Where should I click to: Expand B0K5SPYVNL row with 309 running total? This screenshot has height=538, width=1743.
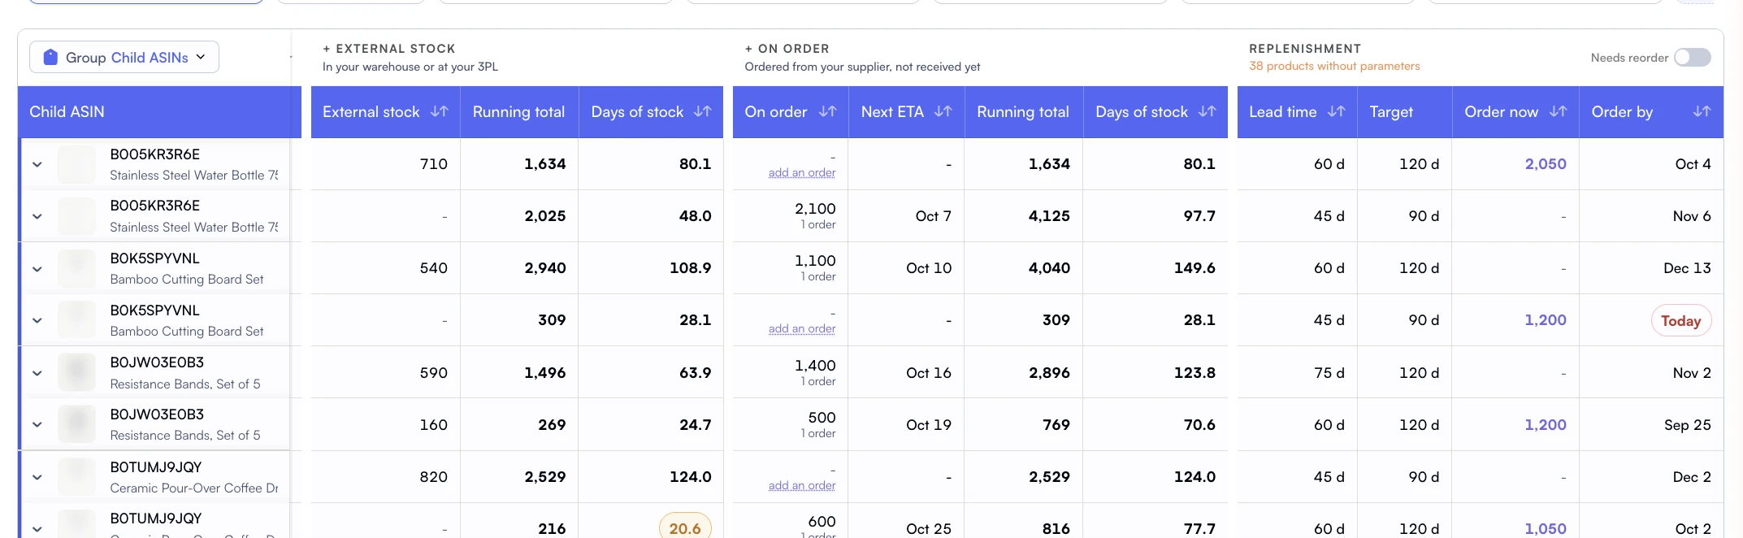pyautogui.click(x=37, y=320)
